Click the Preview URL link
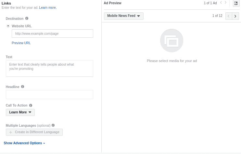Viewport: 241px width, 154px height. point(21,43)
